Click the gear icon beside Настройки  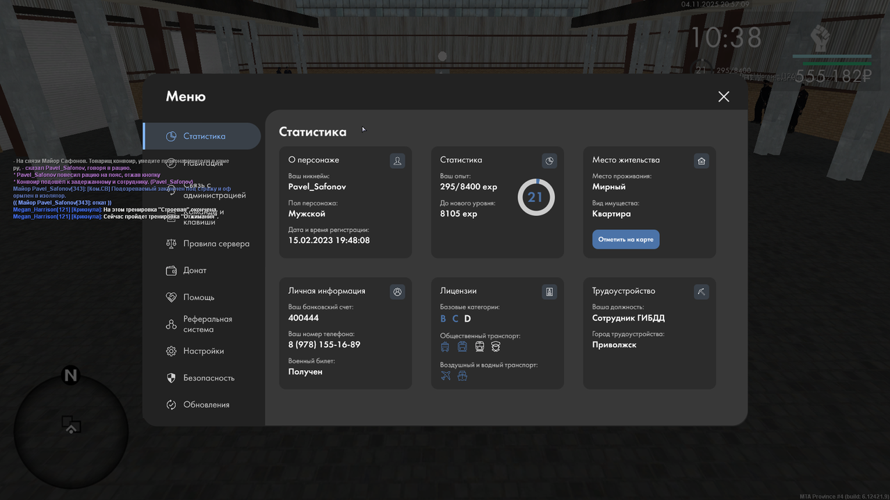tap(171, 351)
